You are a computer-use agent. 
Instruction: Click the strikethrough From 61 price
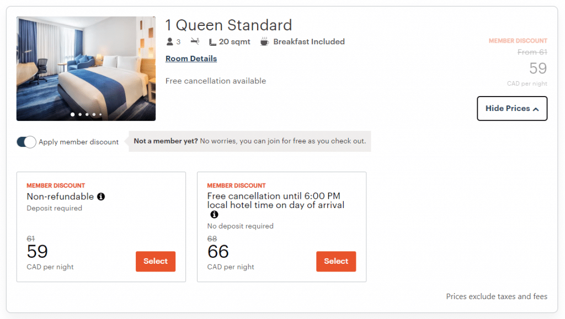pyautogui.click(x=532, y=52)
